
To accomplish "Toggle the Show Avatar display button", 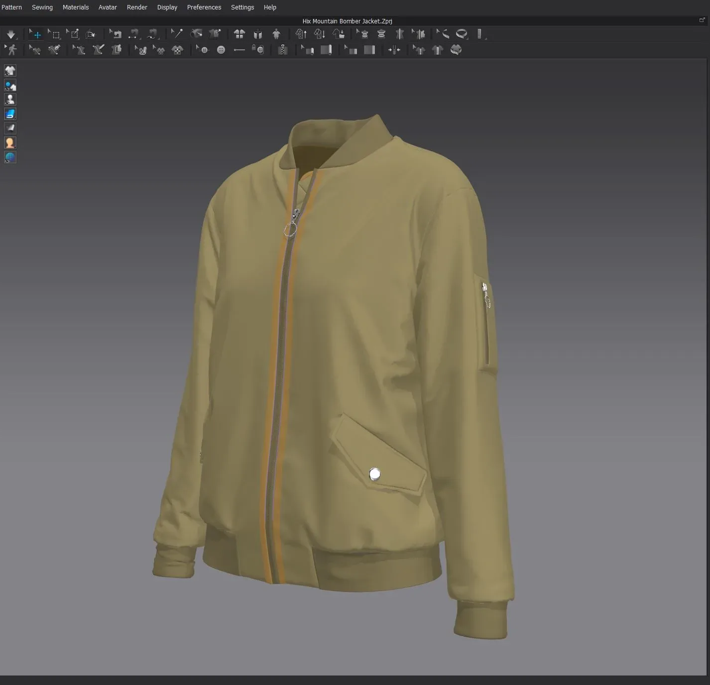I will click(10, 99).
